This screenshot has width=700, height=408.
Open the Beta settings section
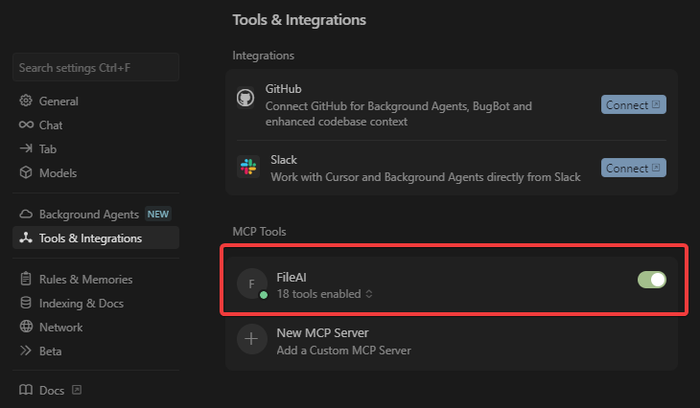[x=50, y=351]
